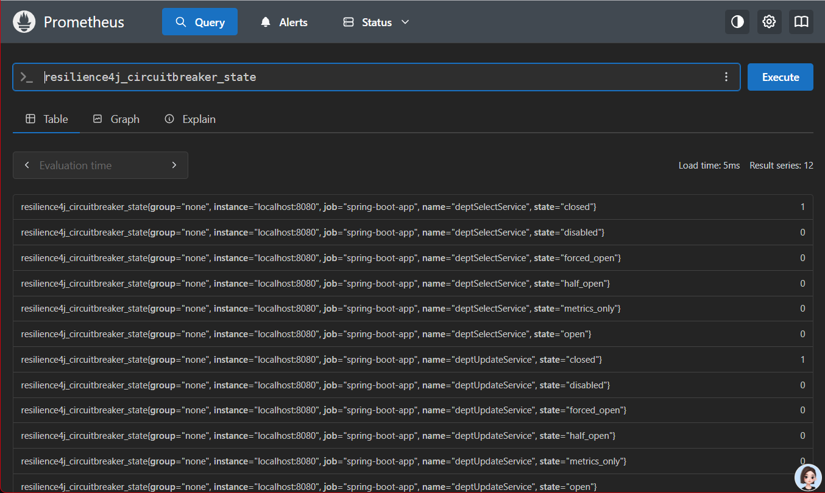This screenshot has width=825, height=493.
Task: Click the Prometheus flame logo
Action: pos(24,22)
